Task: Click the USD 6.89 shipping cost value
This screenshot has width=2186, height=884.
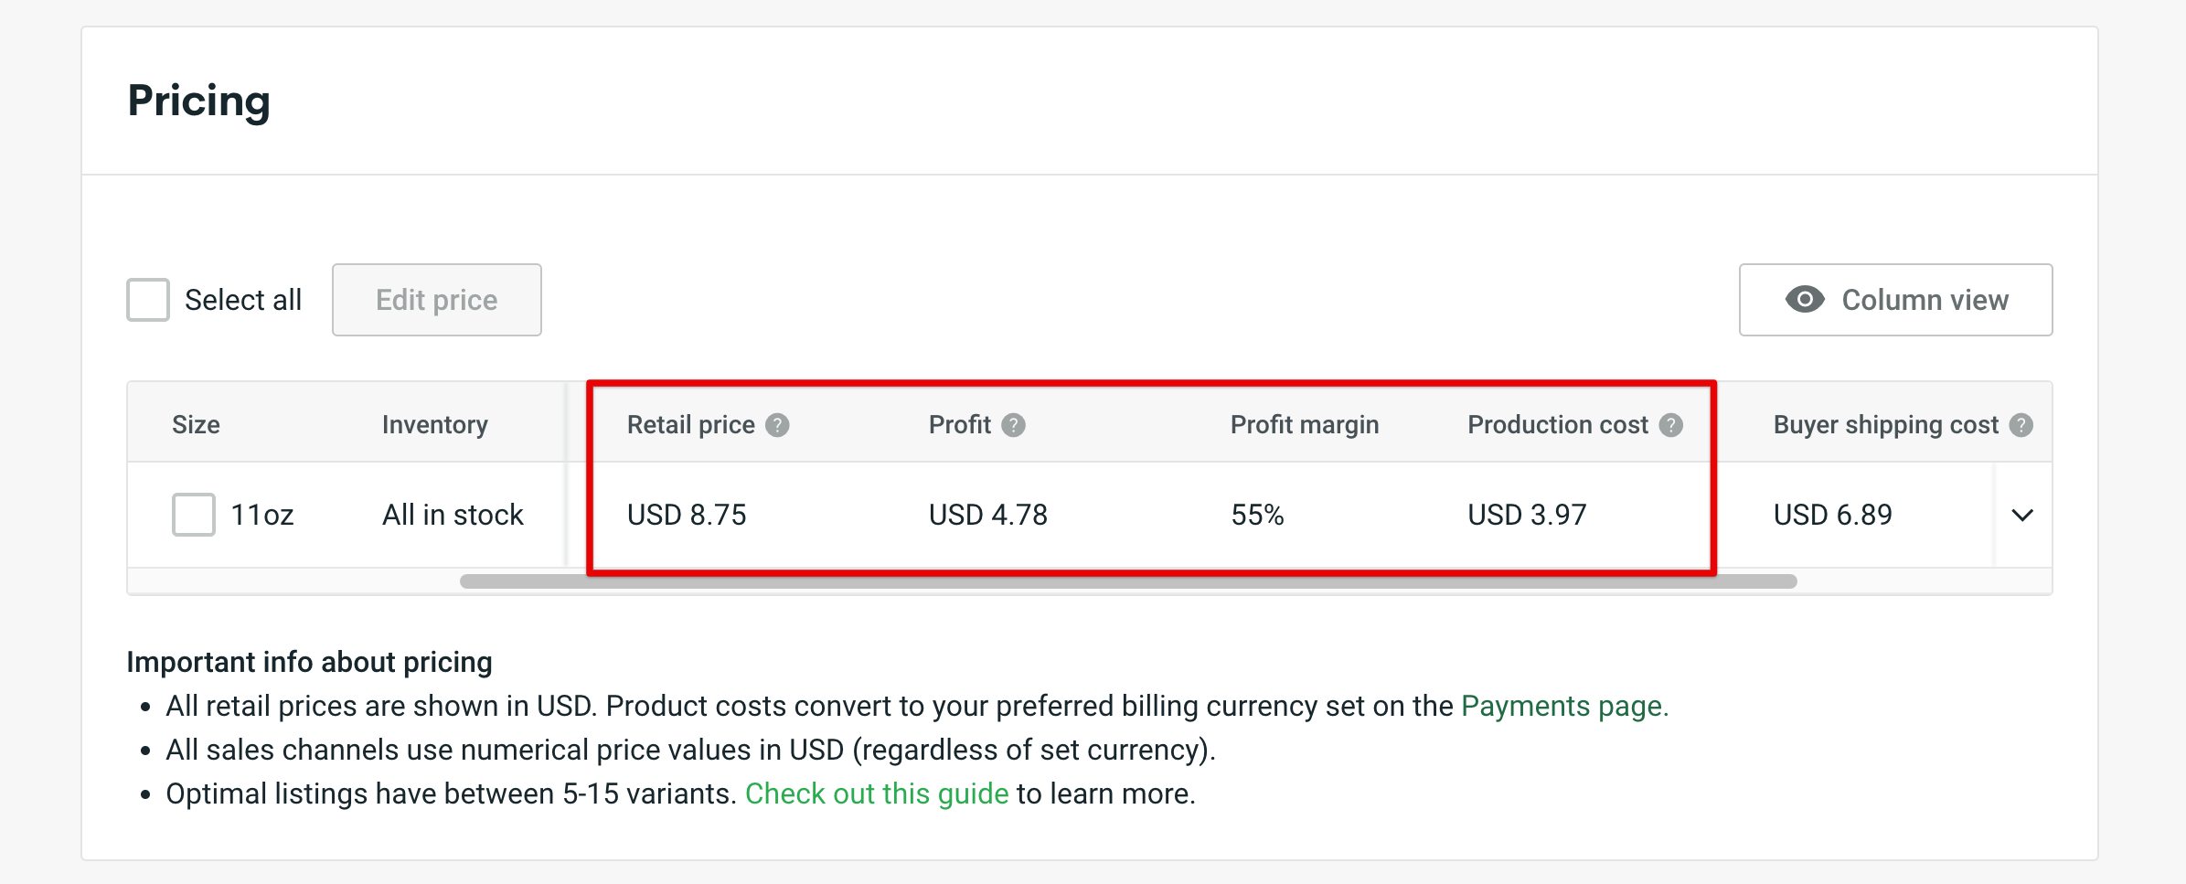Action: 1831,514
